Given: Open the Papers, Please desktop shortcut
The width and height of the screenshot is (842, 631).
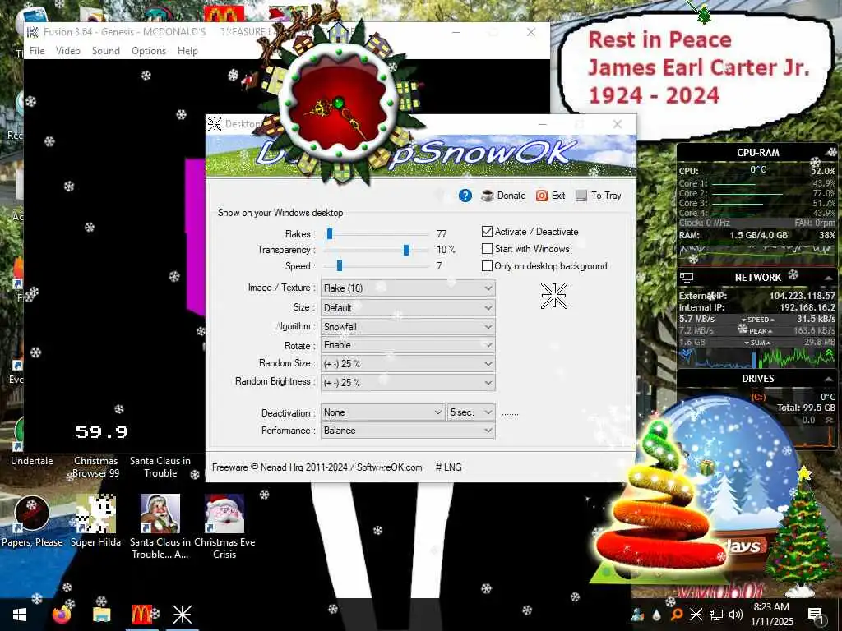Looking at the screenshot, I should pyautogui.click(x=32, y=522).
